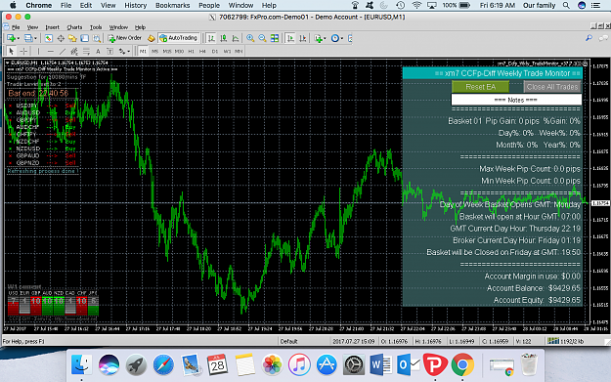The height and width of the screenshot is (382, 611).
Task: Expand the Profiles dropdown arrow
Action: 36,38
